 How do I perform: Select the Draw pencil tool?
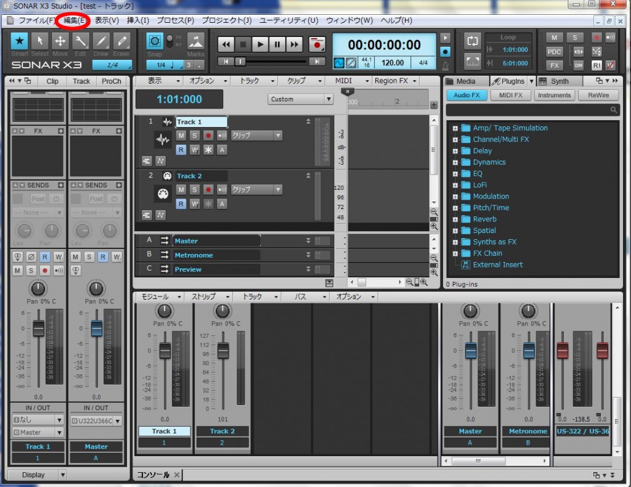pyautogui.click(x=101, y=41)
